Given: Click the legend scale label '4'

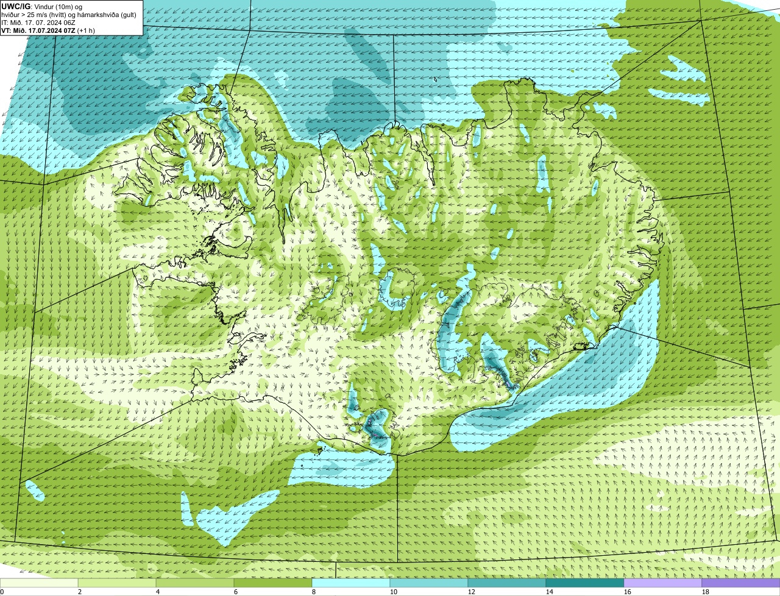Looking at the screenshot, I should [x=158, y=592].
